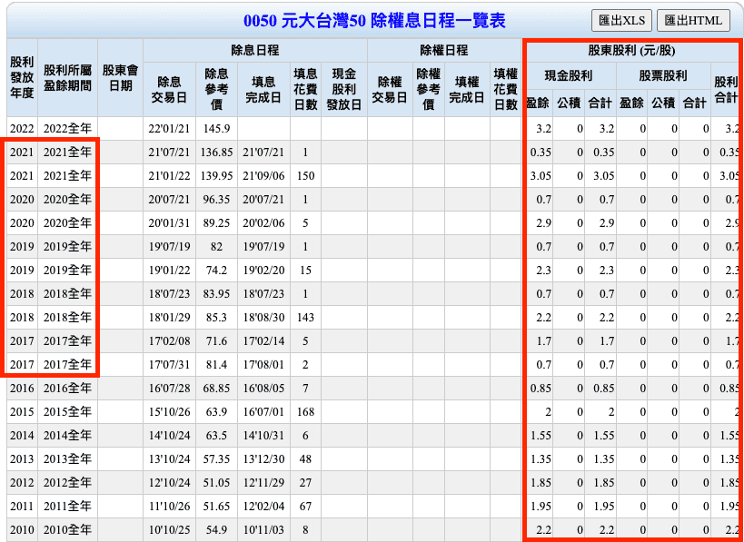Screen dimensions: 744x542
Task: Click the 2012全年 period cell
Action: [x=67, y=483]
